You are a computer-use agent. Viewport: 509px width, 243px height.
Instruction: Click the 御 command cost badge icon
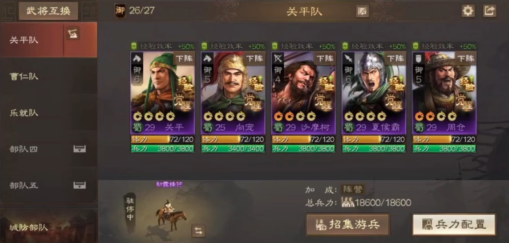pyautogui.click(x=120, y=11)
